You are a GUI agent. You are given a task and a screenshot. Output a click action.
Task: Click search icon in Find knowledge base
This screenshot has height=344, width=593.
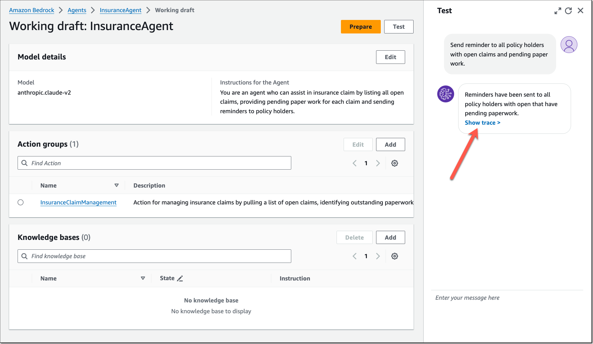point(25,256)
